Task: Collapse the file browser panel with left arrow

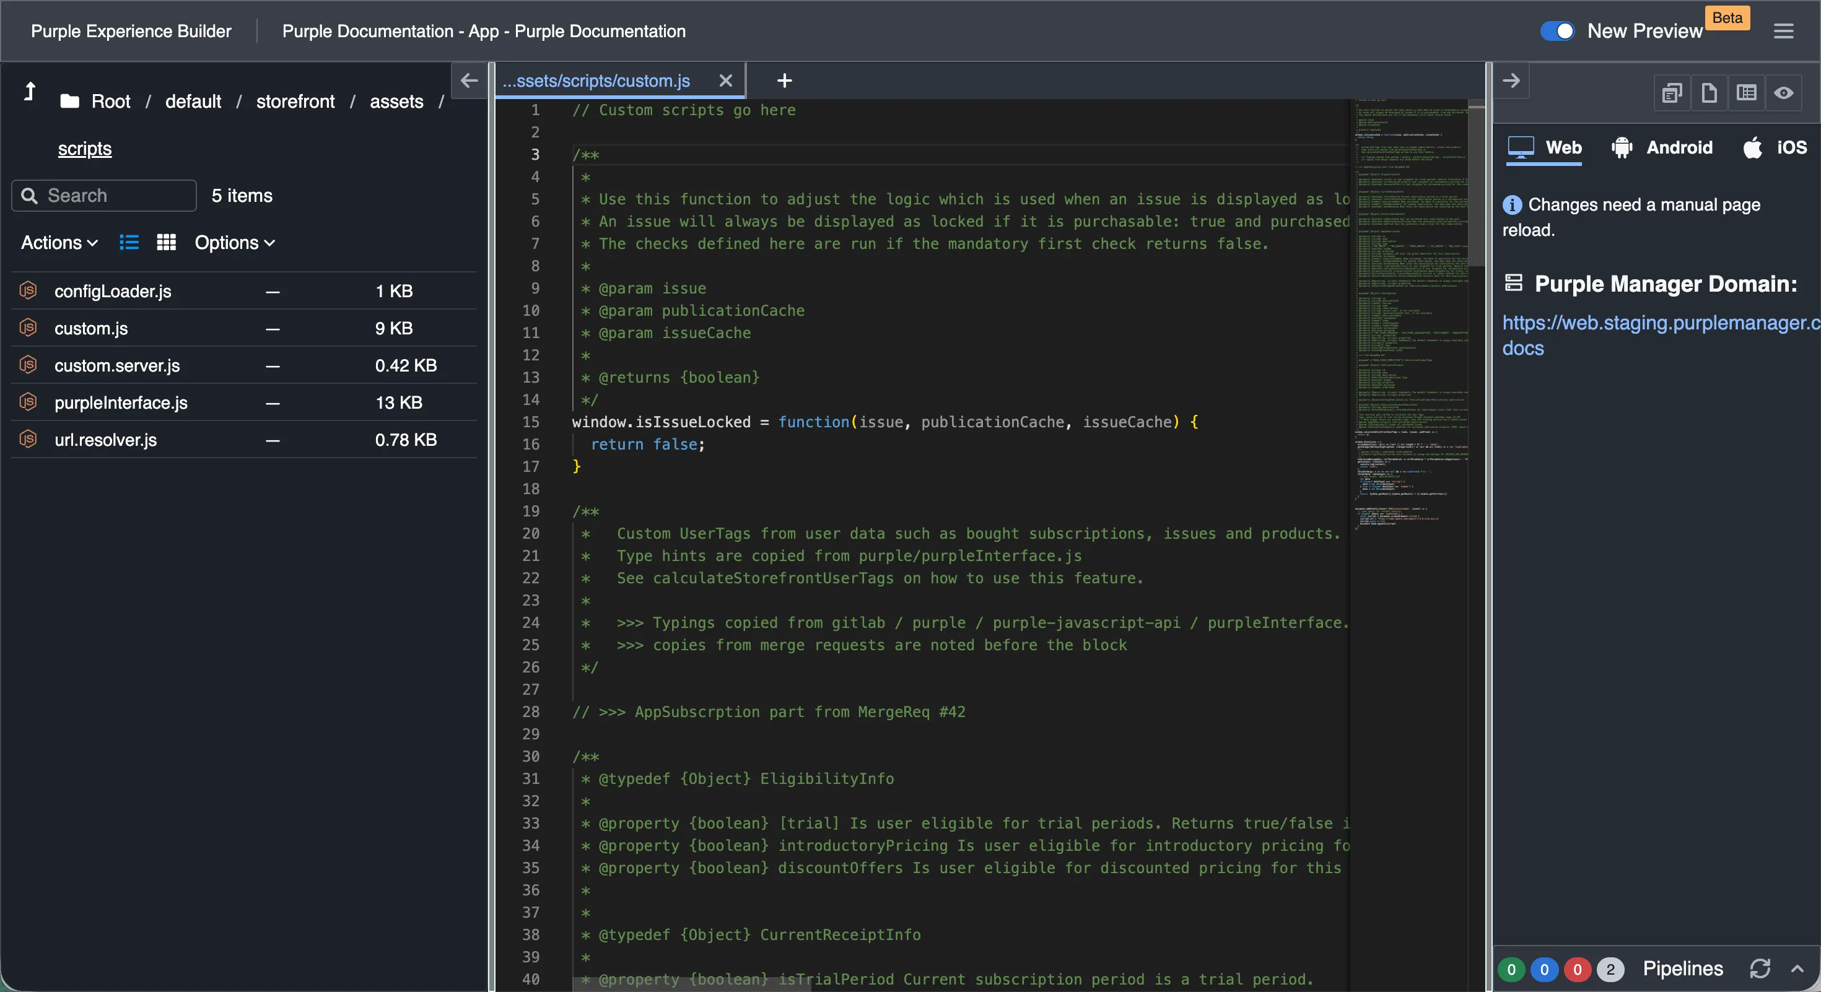Action: click(x=469, y=80)
